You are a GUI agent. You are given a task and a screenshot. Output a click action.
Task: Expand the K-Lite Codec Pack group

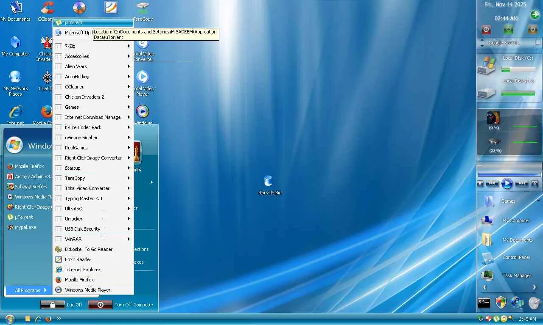tap(93, 127)
